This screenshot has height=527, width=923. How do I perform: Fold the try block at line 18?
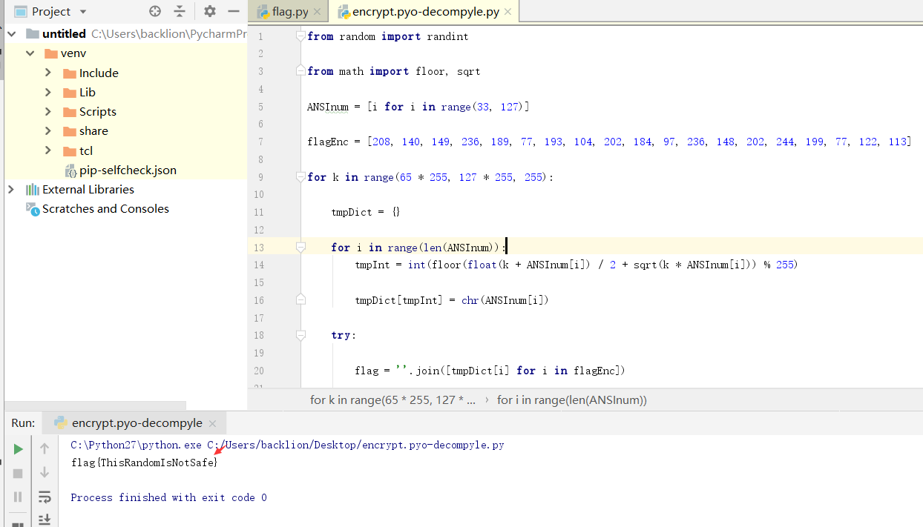click(300, 335)
